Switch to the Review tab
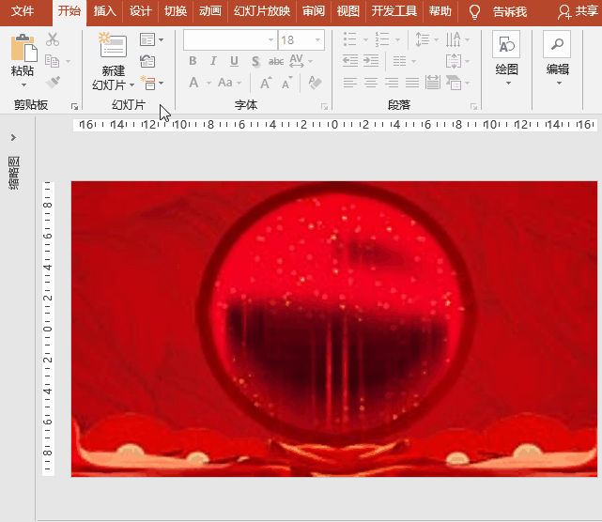The image size is (602, 522). point(314,11)
